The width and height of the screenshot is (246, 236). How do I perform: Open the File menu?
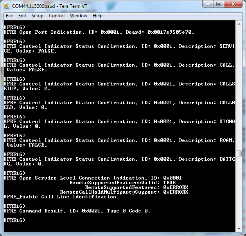pyautogui.click(x=9, y=16)
